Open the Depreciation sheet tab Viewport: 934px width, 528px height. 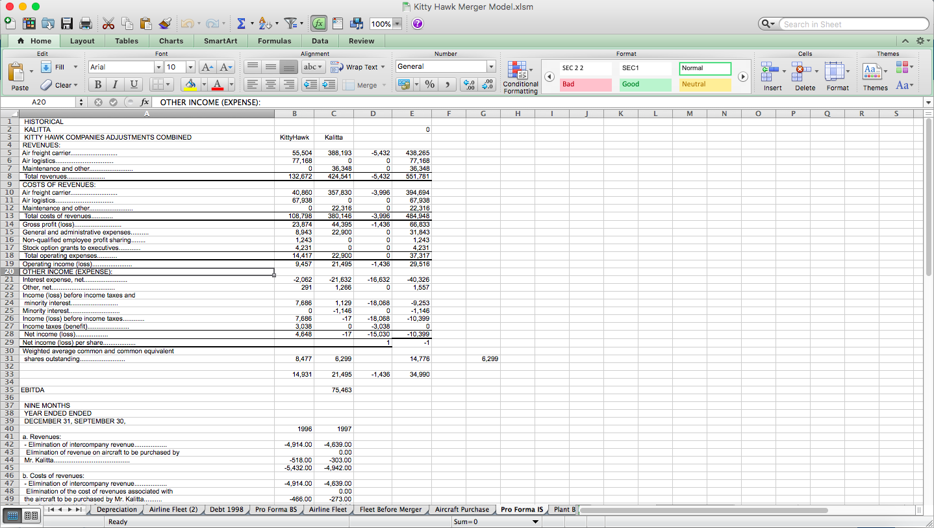pos(116,509)
